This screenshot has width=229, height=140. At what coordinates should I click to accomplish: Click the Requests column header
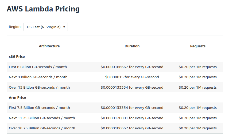point(198,46)
